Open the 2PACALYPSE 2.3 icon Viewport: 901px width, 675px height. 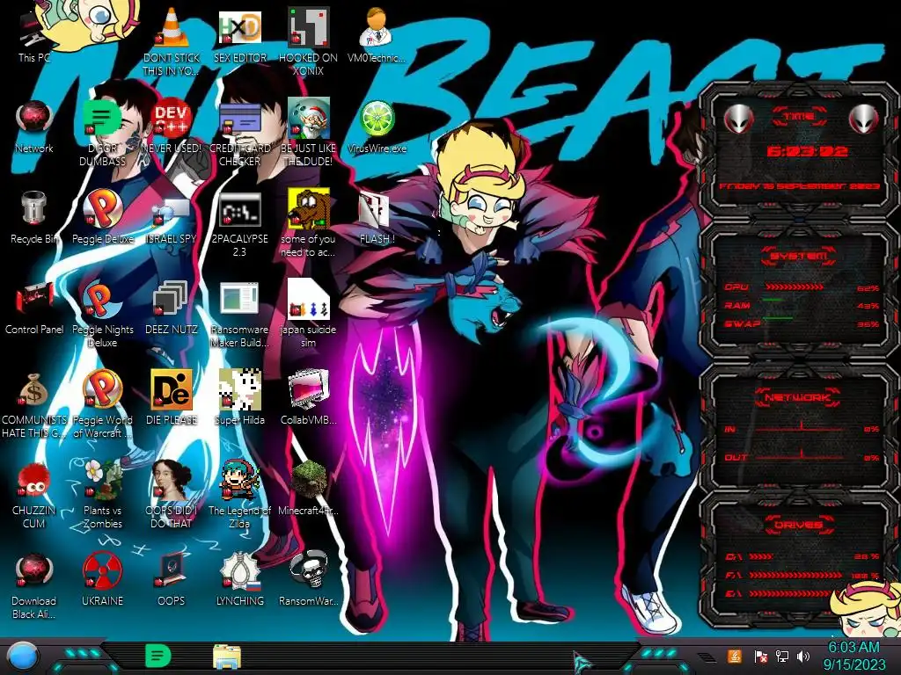click(x=239, y=224)
